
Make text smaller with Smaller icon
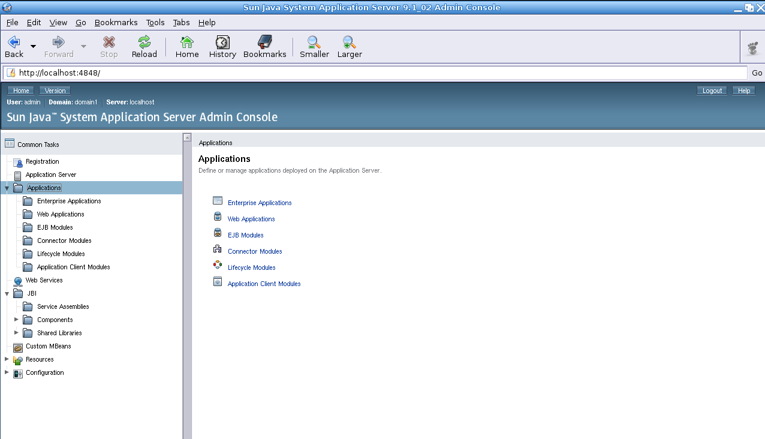point(314,42)
